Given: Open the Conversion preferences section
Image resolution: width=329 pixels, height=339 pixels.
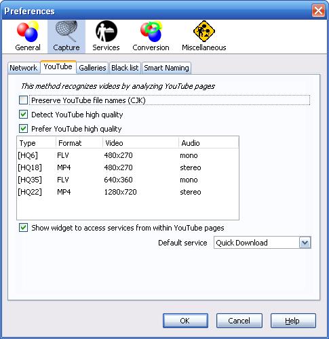Looking at the screenshot, I should point(151,36).
